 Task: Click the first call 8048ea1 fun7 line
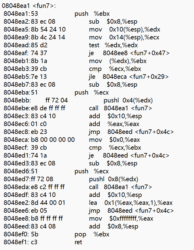point(120,108)
